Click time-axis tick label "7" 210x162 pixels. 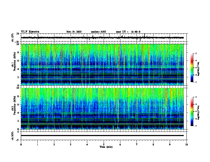click(x=137, y=145)
